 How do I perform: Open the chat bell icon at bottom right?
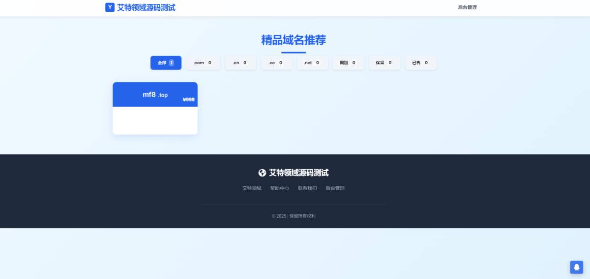pos(576,267)
